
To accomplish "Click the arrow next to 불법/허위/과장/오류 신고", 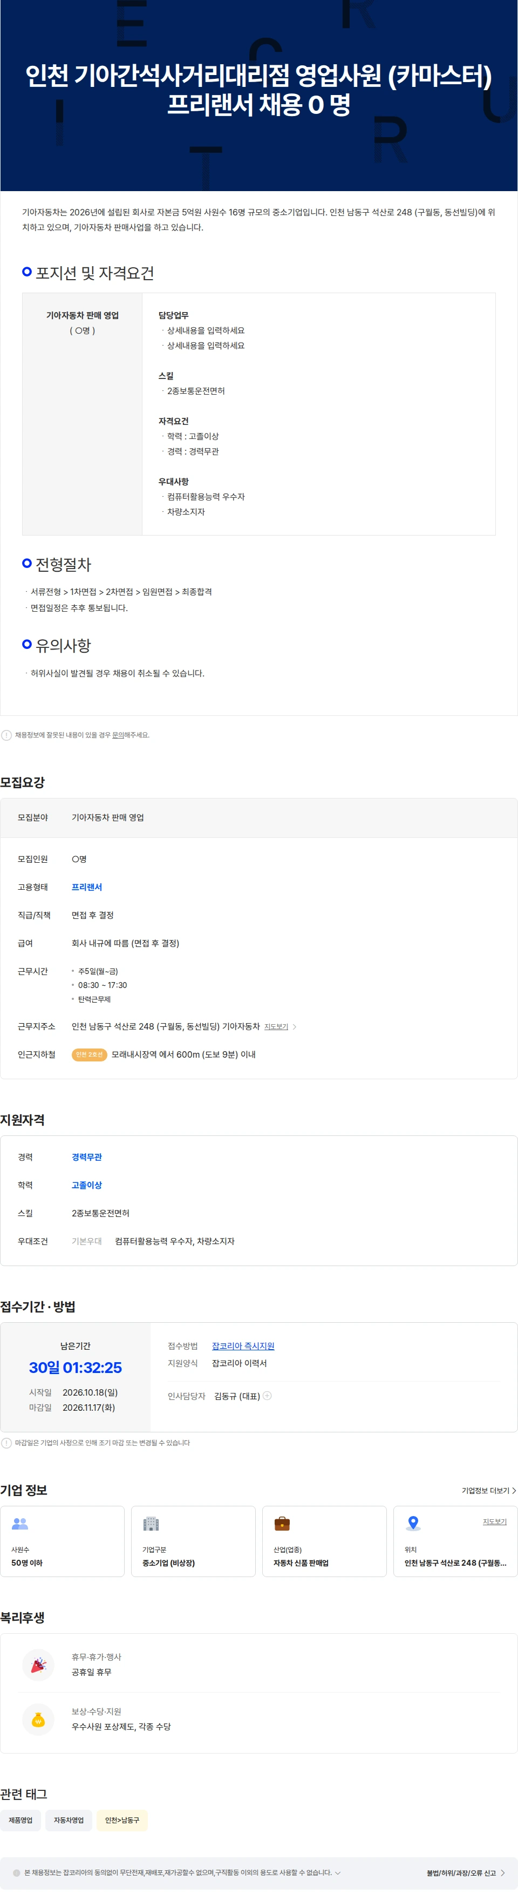I will click(x=502, y=1872).
